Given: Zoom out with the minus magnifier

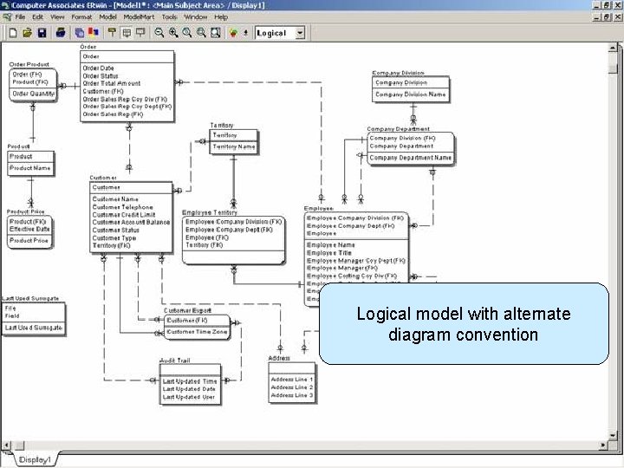Looking at the screenshot, I should (159, 33).
